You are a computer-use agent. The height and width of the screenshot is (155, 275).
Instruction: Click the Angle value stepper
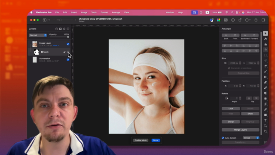pyautogui.click(x=240, y=98)
